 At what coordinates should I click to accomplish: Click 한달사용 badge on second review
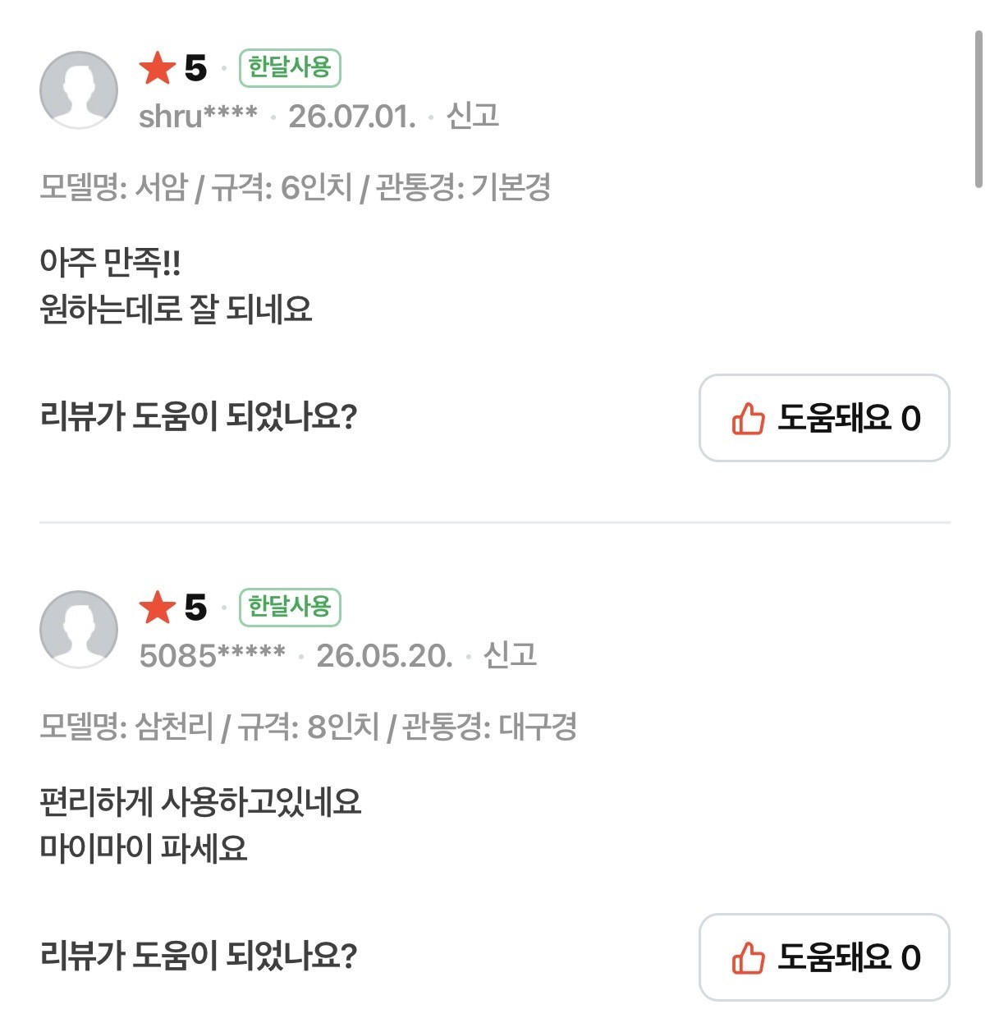(290, 607)
